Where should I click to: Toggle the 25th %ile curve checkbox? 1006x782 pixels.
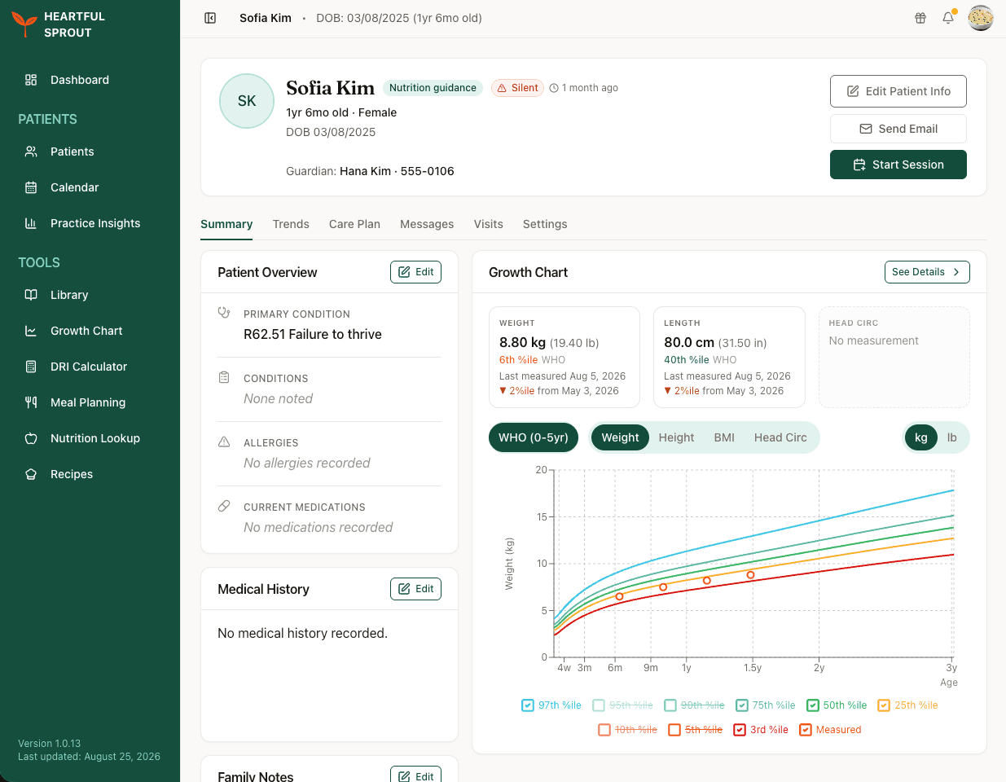click(x=884, y=705)
